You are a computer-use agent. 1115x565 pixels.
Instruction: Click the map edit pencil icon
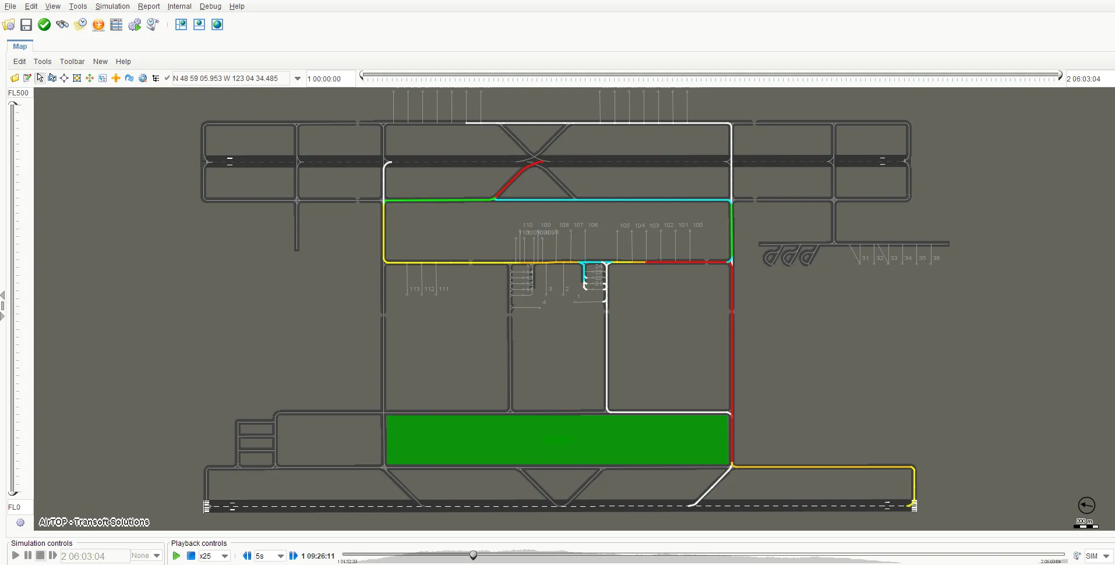(27, 78)
